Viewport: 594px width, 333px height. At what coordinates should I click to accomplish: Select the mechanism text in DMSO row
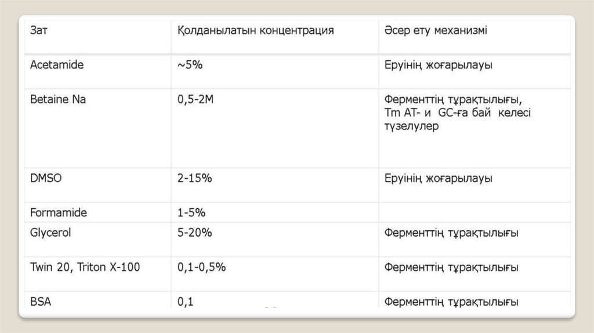(438, 179)
